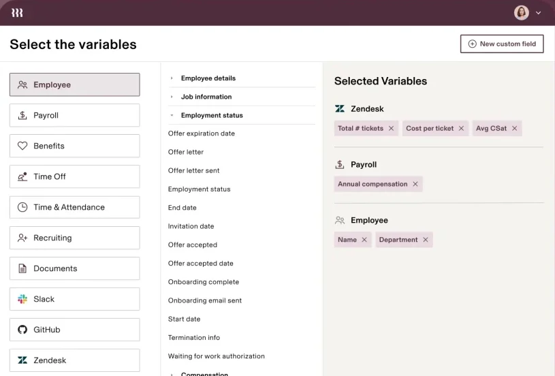The image size is (555, 376).
Task: Select the Employee category
Action: (75, 84)
